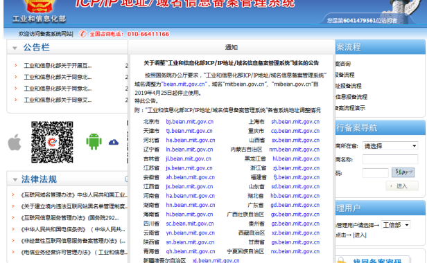Open 《非经营性互联网信息服务备案管理办法》 link
Viewport: 427px width, 263px height.
coord(73,241)
